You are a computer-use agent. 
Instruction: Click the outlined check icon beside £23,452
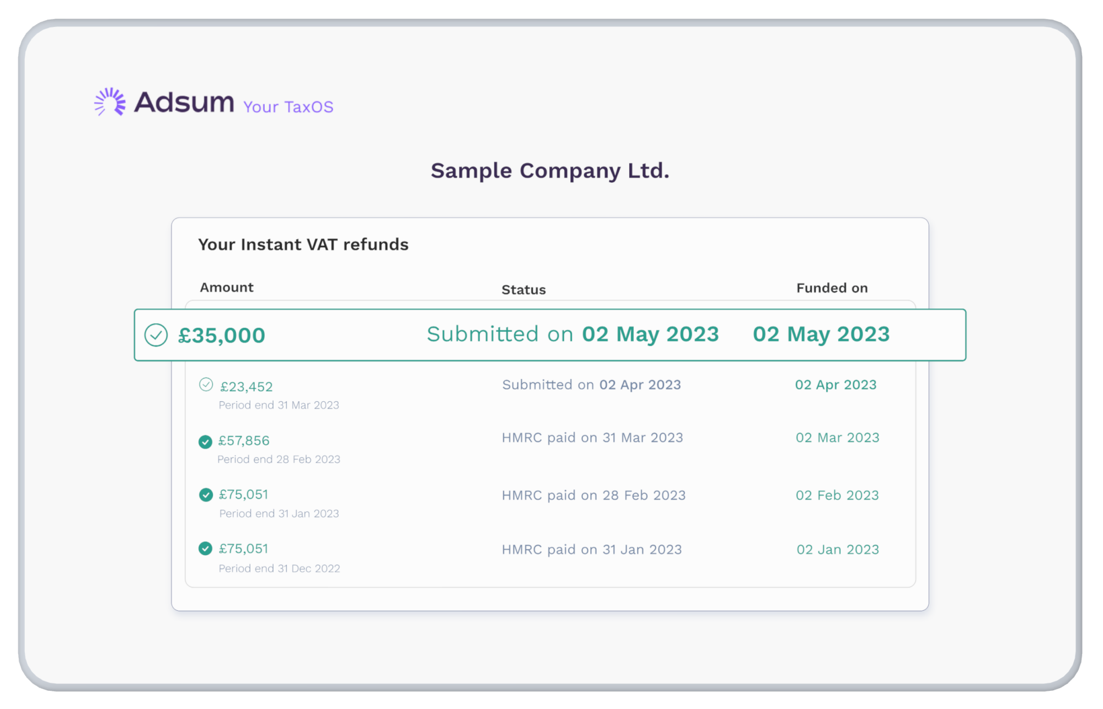(x=206, y=385)
